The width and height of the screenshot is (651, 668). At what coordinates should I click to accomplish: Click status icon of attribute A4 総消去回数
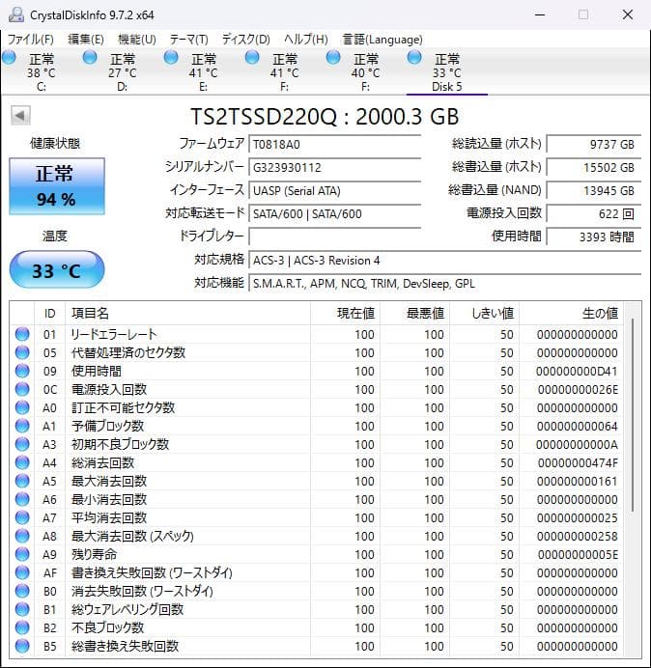[x=22, y=462]
